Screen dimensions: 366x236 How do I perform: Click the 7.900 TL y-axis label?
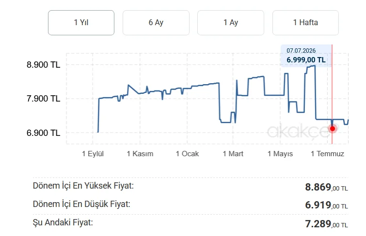44,99
